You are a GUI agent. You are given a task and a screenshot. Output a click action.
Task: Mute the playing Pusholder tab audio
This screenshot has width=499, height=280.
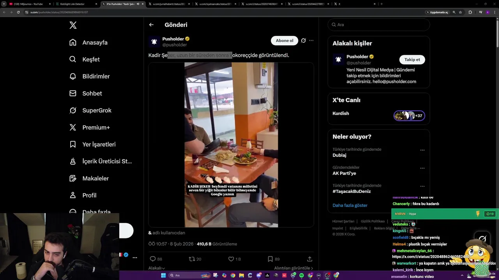click(138, 4)
